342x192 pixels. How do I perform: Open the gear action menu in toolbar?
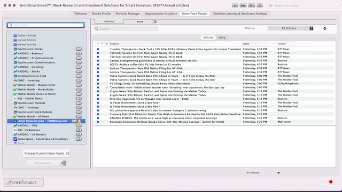[252, 5]
